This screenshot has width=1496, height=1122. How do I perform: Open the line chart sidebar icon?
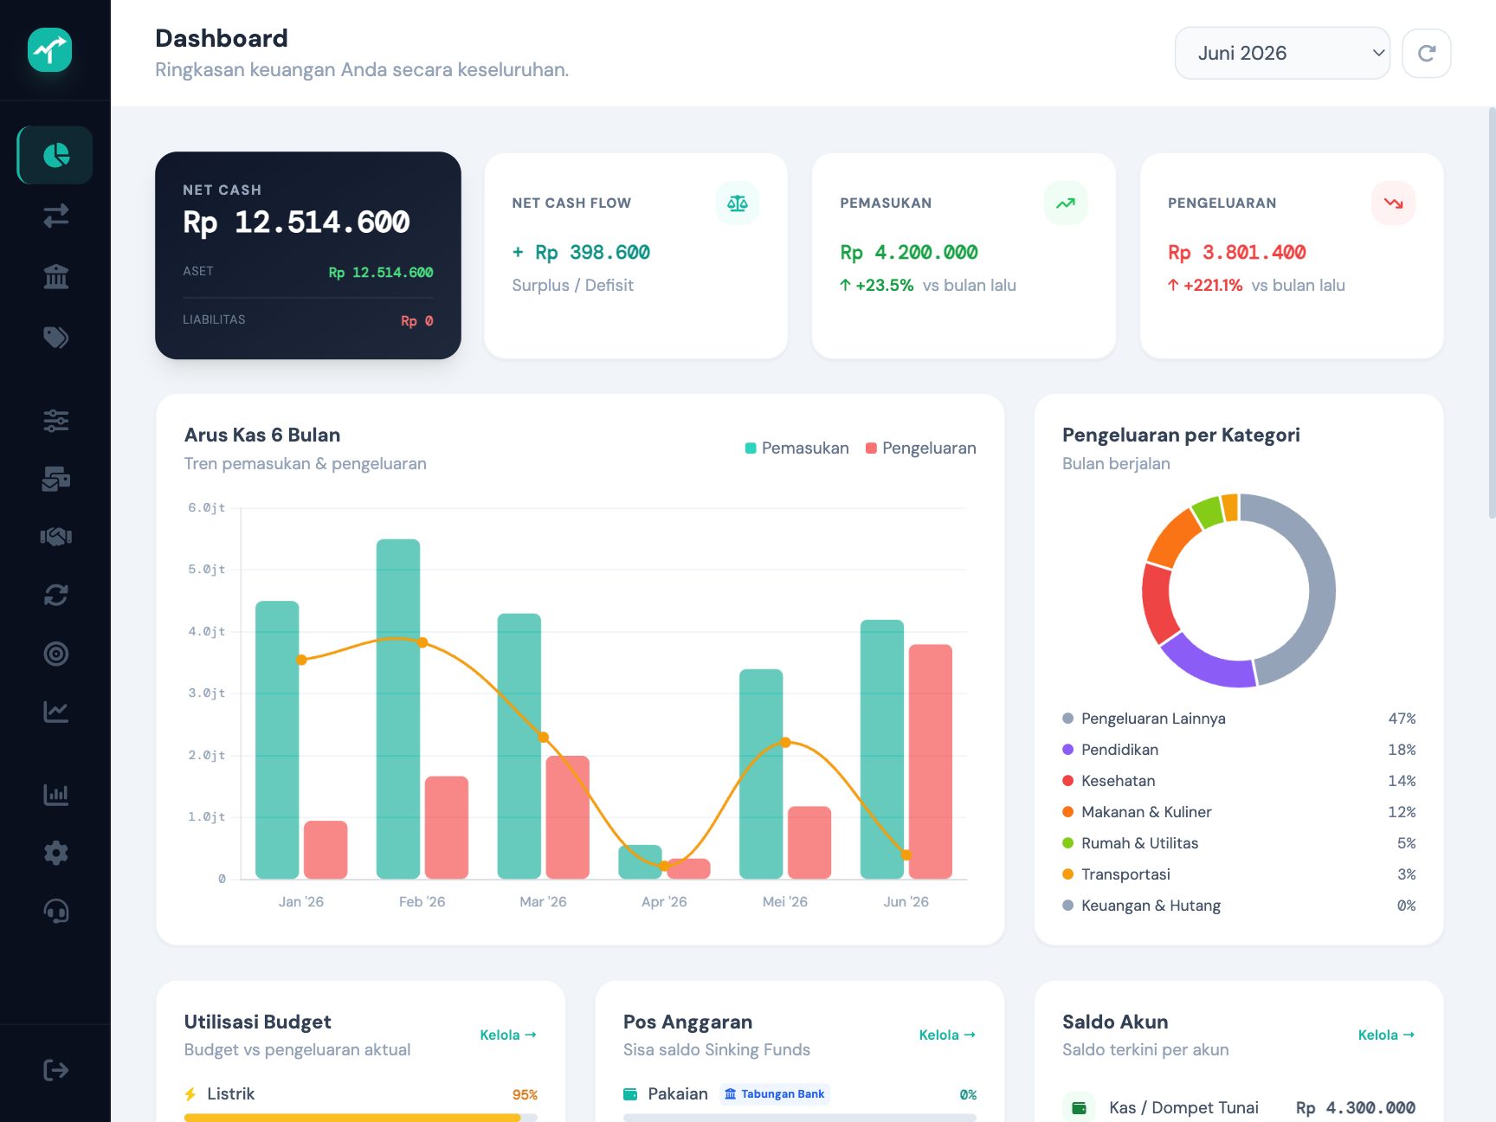point(55,712)
